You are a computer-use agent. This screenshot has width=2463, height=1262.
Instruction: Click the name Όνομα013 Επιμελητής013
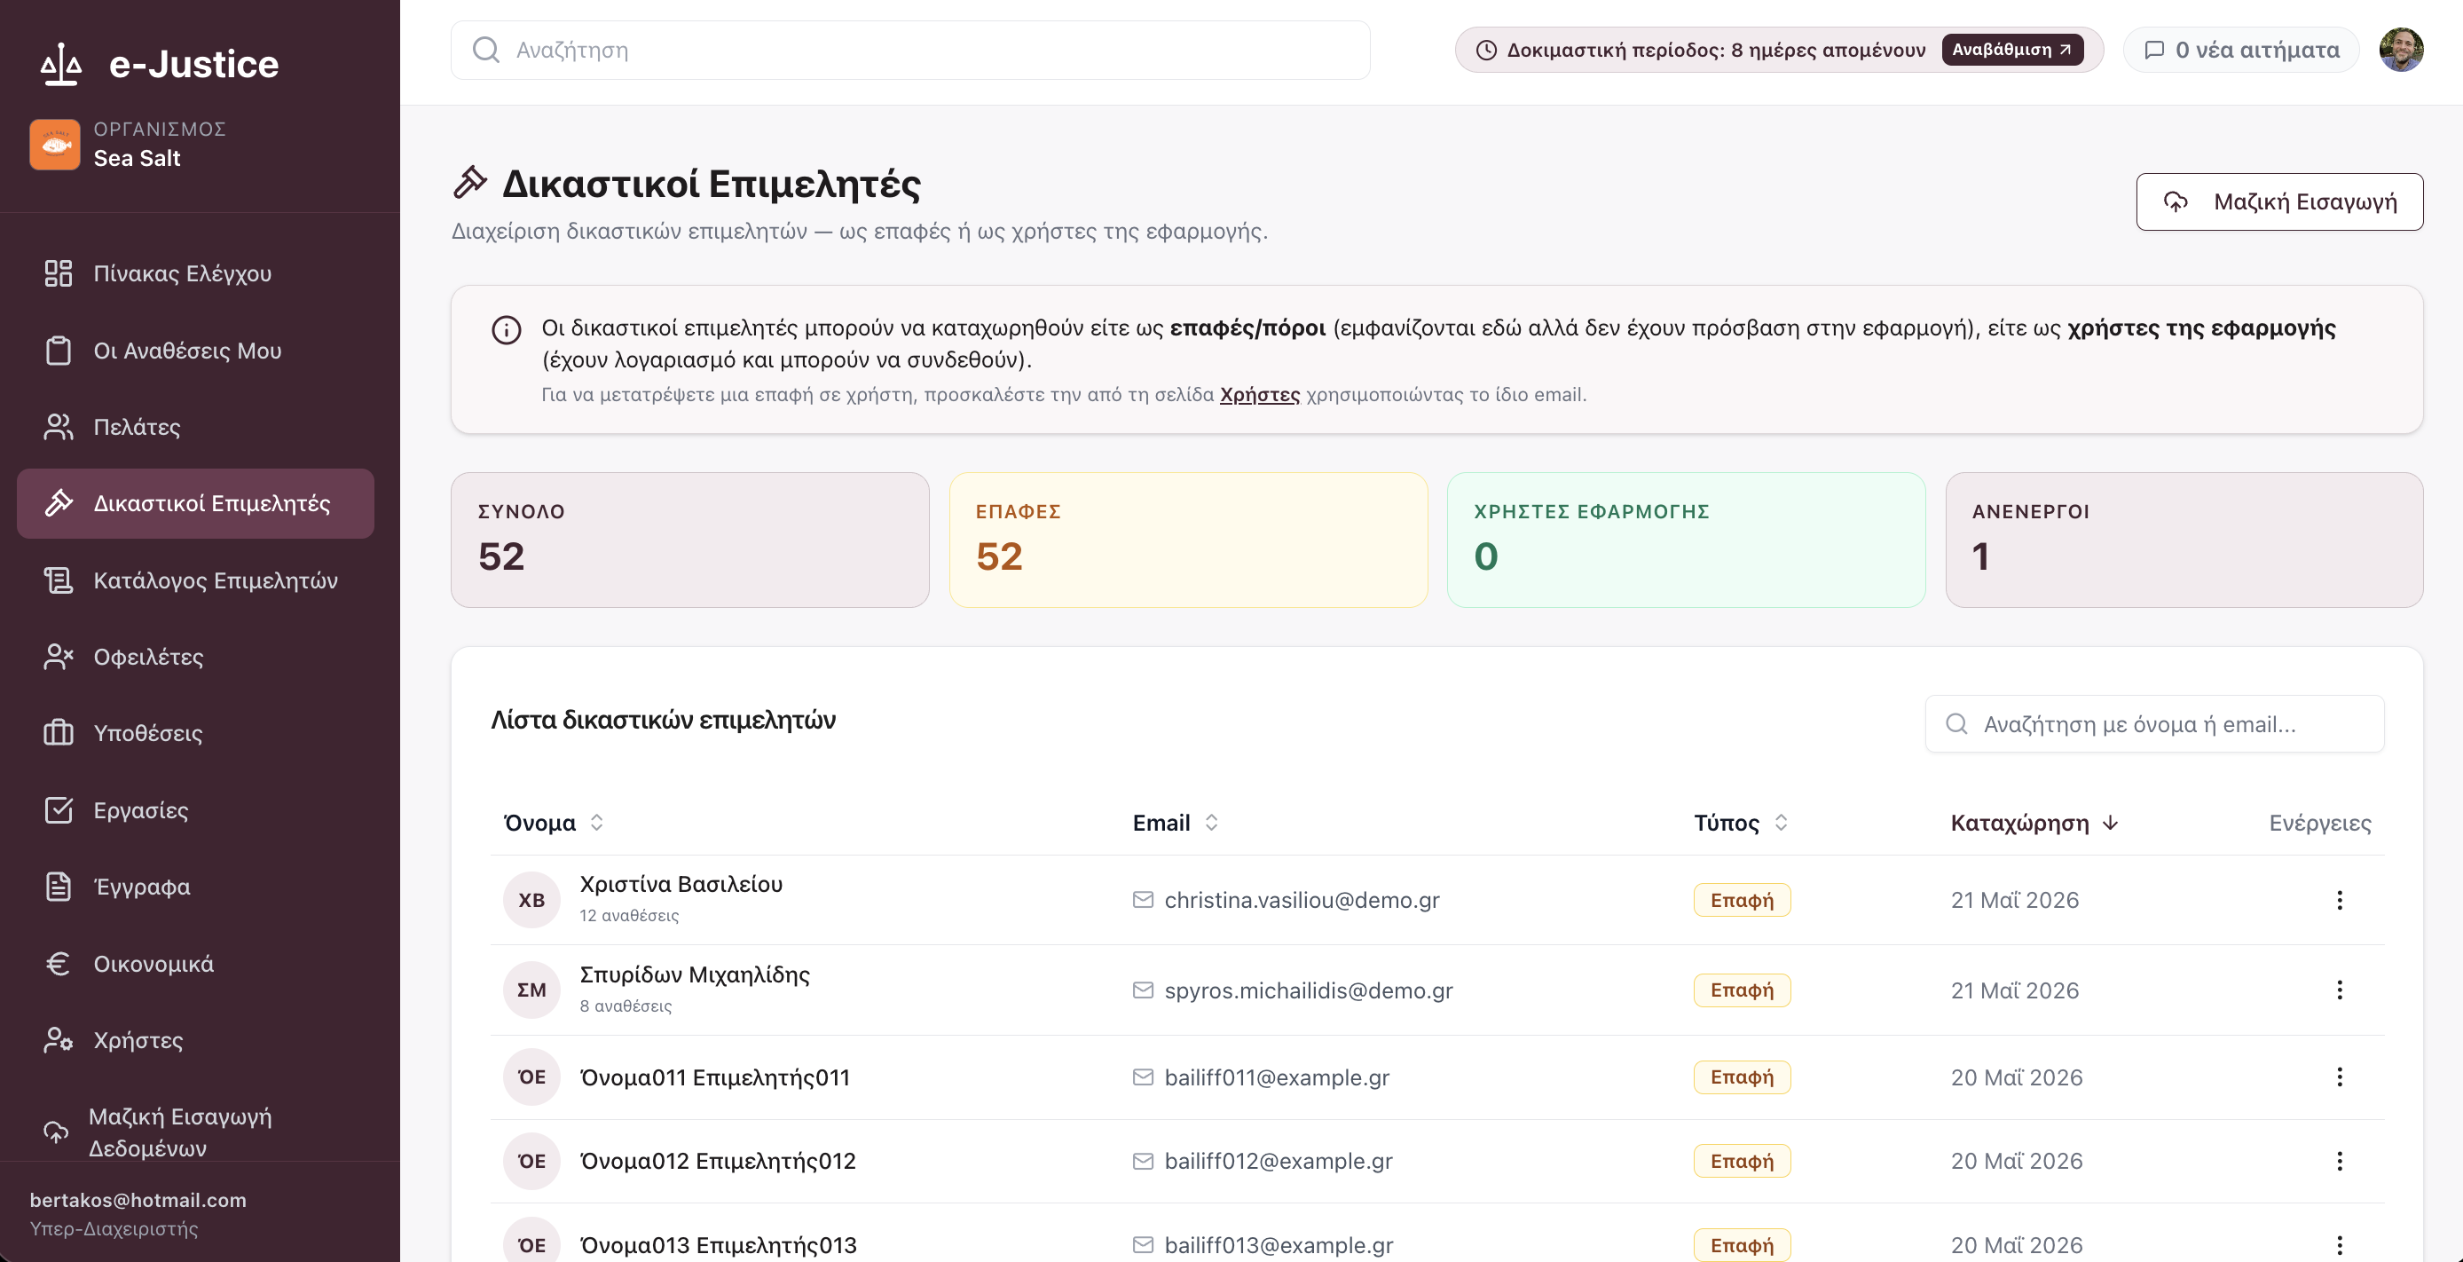pos(718,1245)
